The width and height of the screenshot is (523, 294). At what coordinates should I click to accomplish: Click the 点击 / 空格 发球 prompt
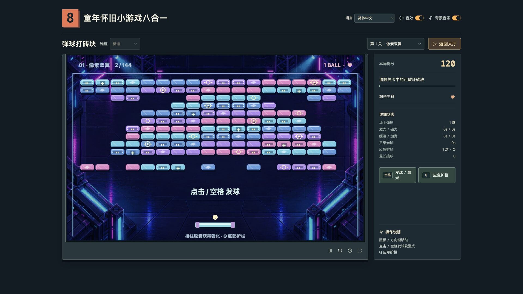(215, 192)
